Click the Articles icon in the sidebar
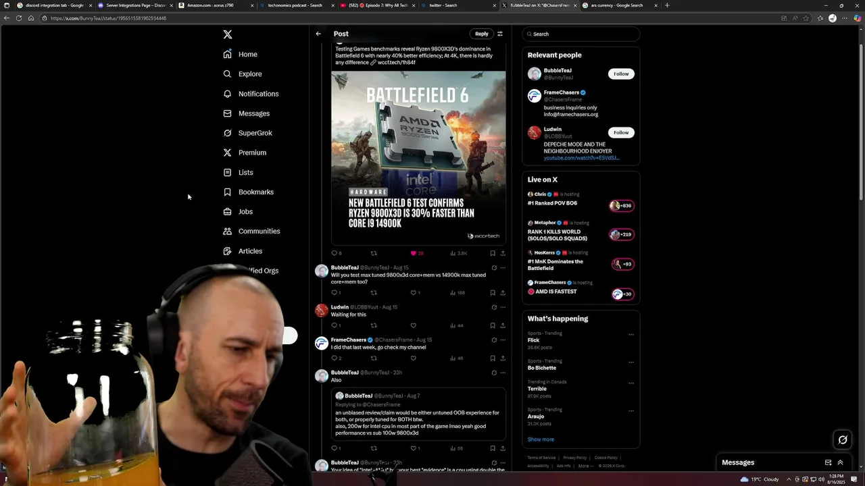865x486 pixels. (227, 250)
